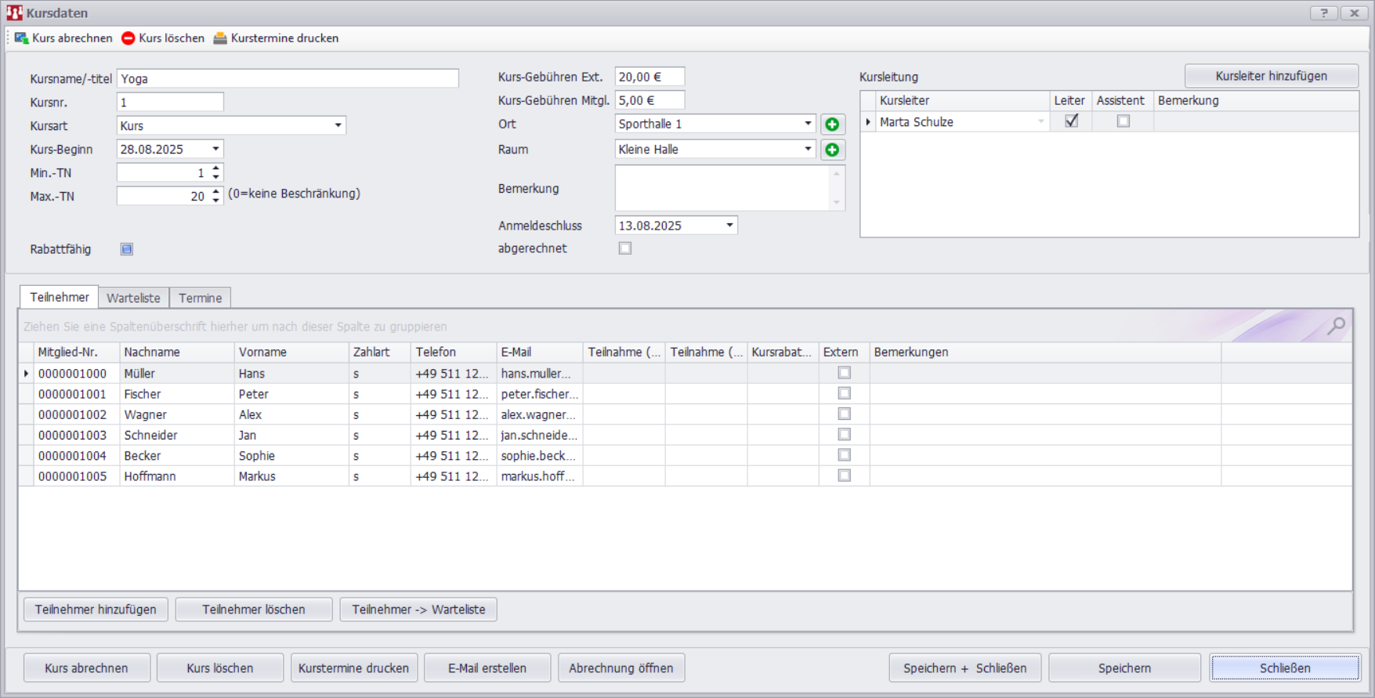Screen dimensions: 1375x698
Task: Click the Kurstermine drucken printer icon
Action: (220, 38)
